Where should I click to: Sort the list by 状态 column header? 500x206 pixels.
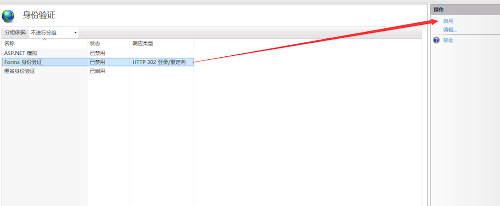[95, 44]
